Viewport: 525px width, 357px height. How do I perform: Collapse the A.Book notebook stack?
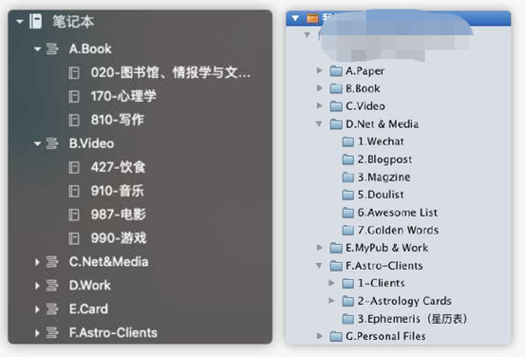click(38, 49)
